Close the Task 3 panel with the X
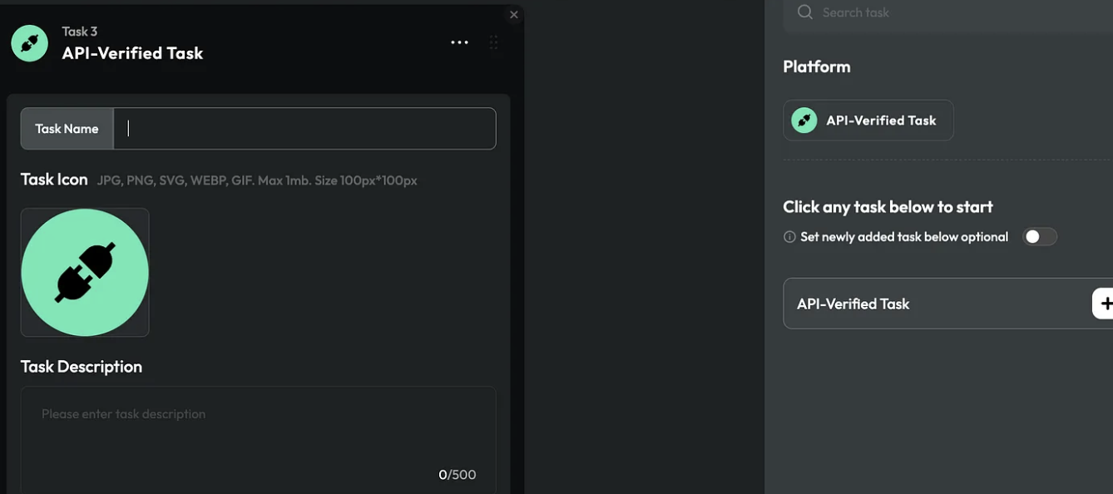This screenshot has width=1113, height=494. point(514,15)
